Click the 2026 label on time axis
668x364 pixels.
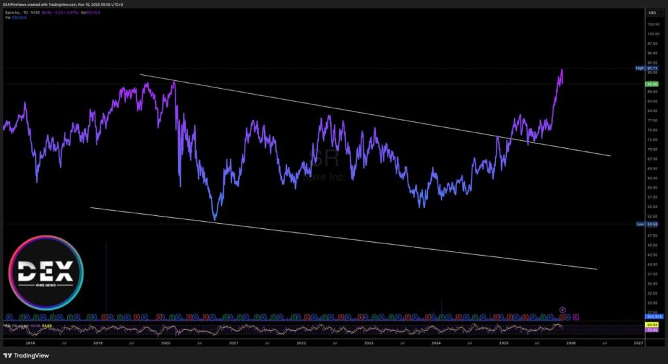click(571, 342)
